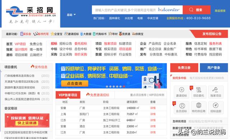The height and width of the screenshot is (139, 230).
Task: Open the 大数据 feature icon
Action: tap(82, 34)
